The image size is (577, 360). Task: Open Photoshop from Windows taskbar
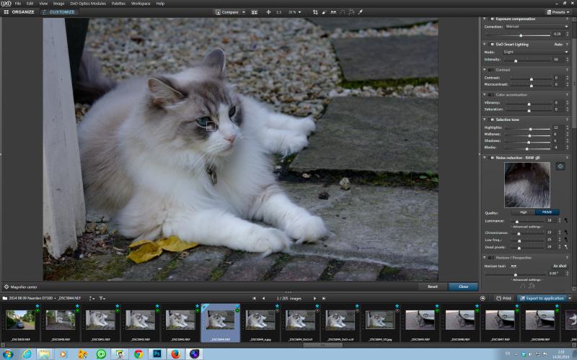(x=157, y=354)
